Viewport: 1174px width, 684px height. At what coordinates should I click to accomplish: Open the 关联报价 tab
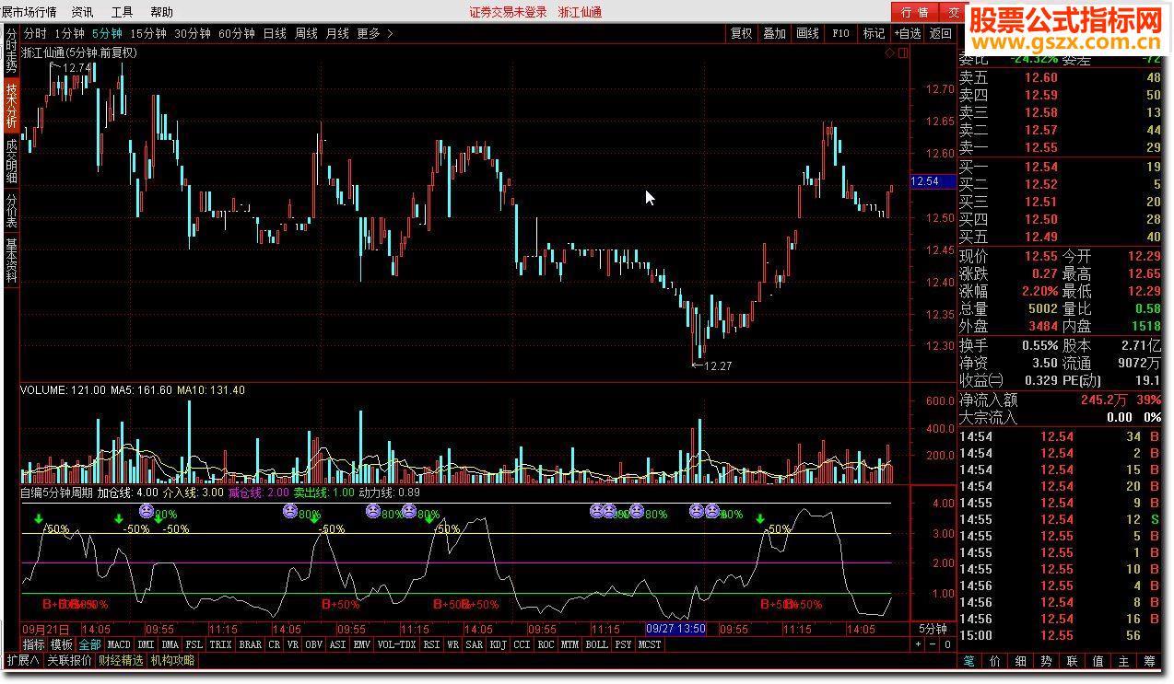70,660
